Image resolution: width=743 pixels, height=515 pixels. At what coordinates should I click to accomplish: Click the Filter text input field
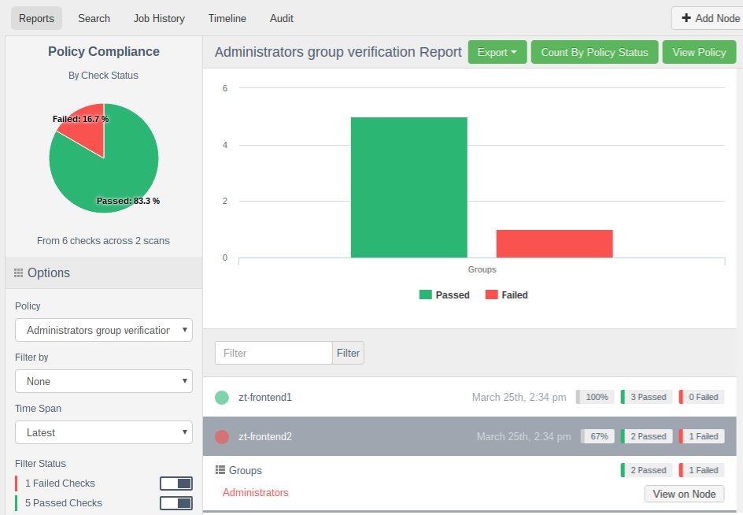(x=273, y=353)
